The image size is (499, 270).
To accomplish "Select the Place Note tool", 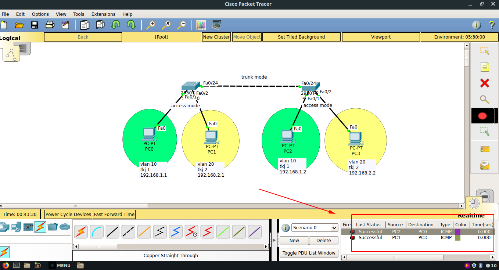I will pyautogui.click(x=484, y=67).
